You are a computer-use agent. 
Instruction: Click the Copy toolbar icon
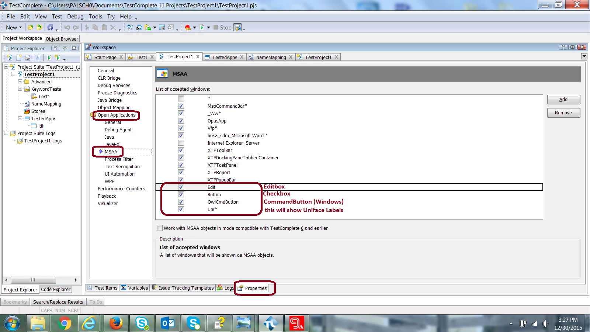[96, 27]
